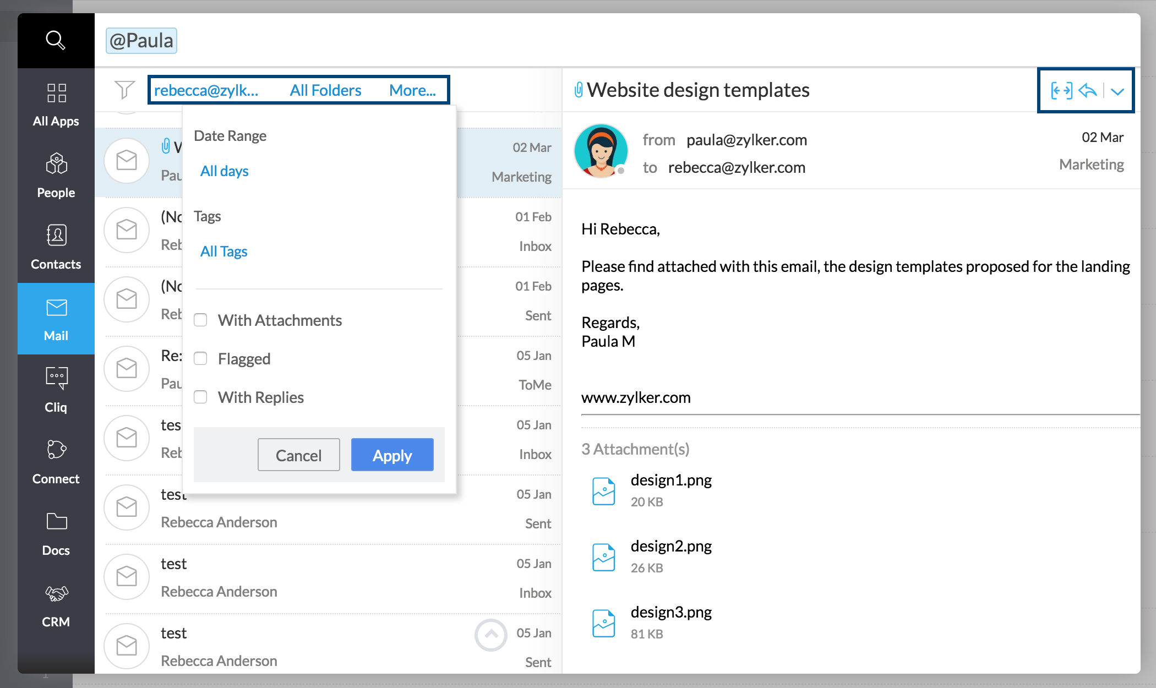Tick the With Replies checkbox
Screen dimensions: 1156x688
201,397
